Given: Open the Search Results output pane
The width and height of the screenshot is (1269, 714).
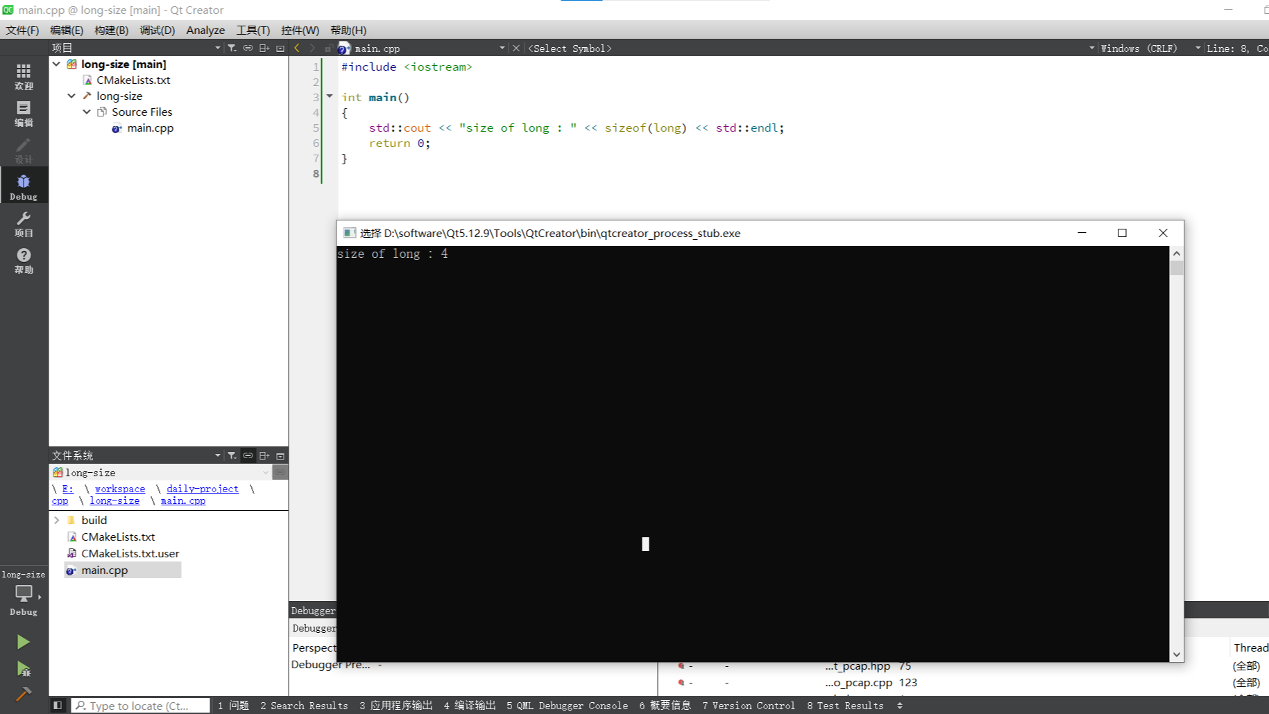Looking at the screenshot, I should [304, 706].
